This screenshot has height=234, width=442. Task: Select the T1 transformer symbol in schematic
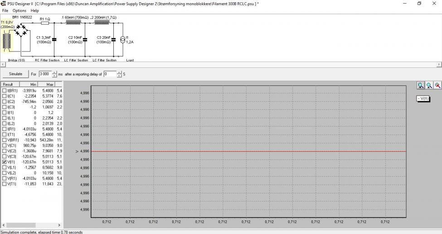pos(7,41)
